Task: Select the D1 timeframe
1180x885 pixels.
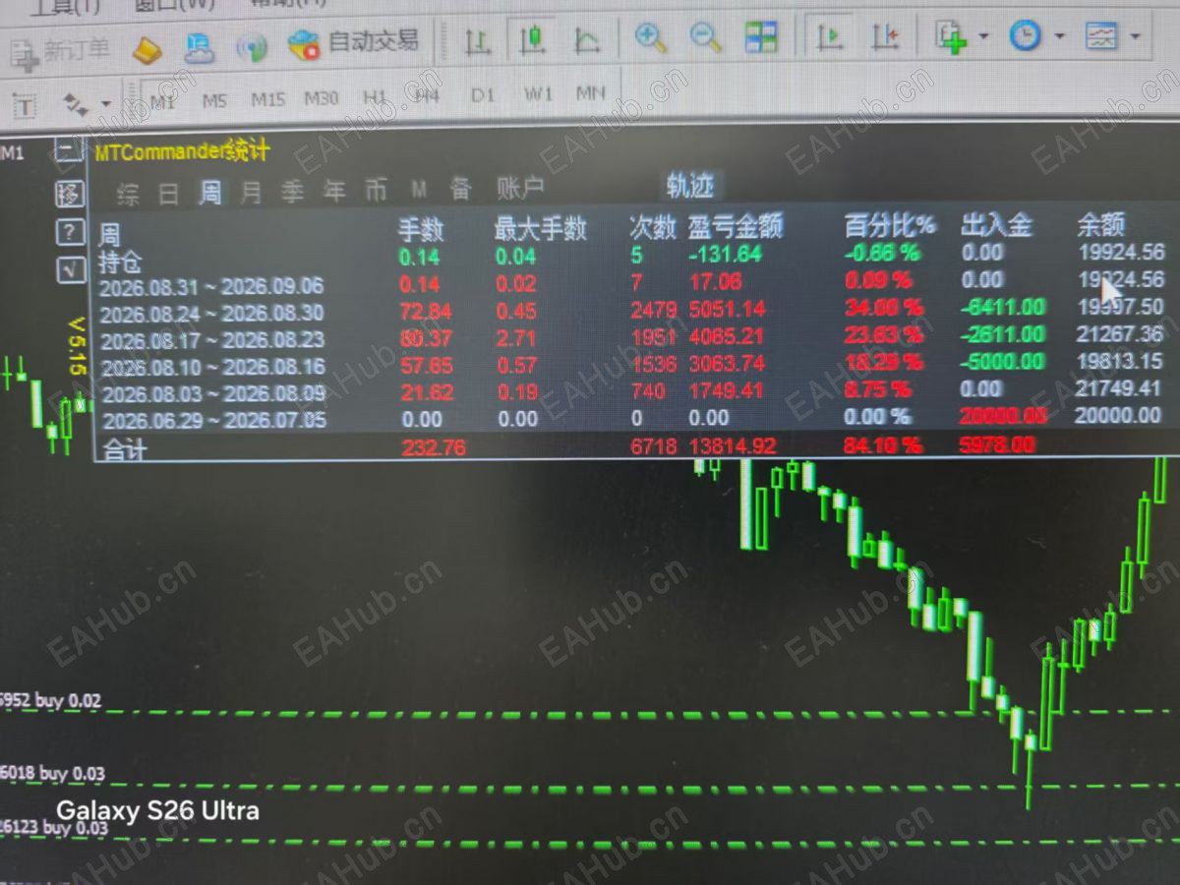Action: pos(482,95)
